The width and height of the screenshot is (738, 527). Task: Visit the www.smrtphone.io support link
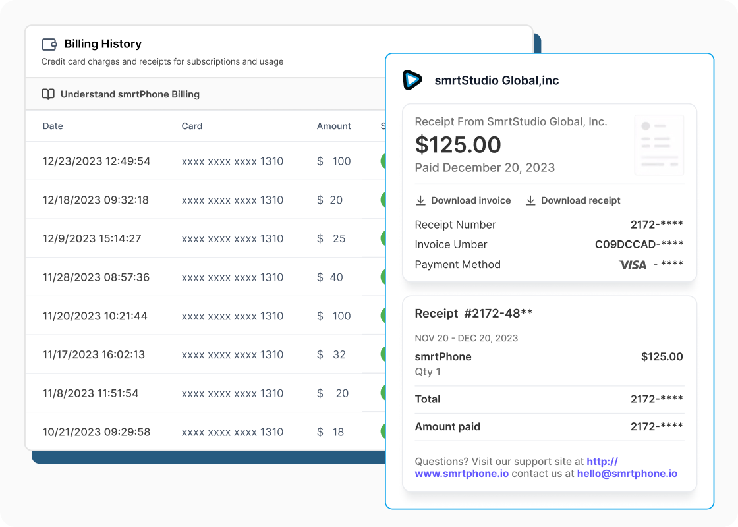(x=461, y=473)
